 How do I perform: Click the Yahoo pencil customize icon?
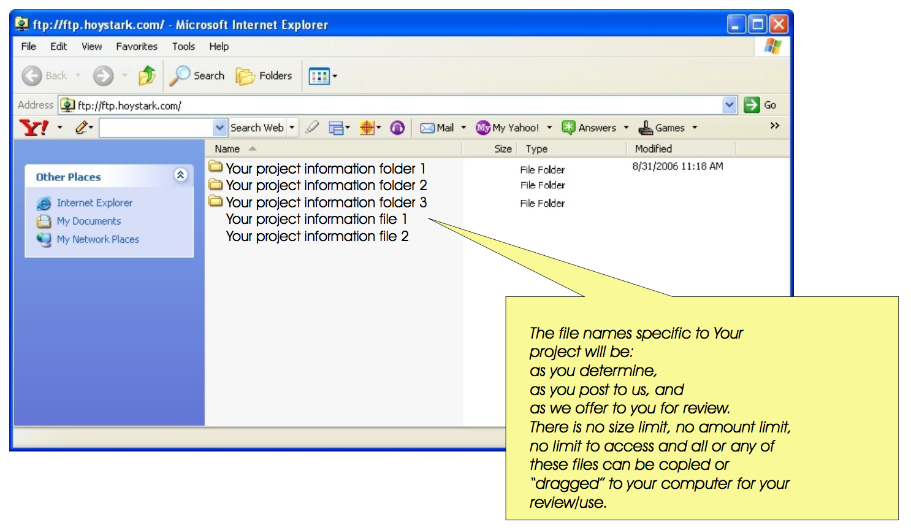(x=82, y=128)
